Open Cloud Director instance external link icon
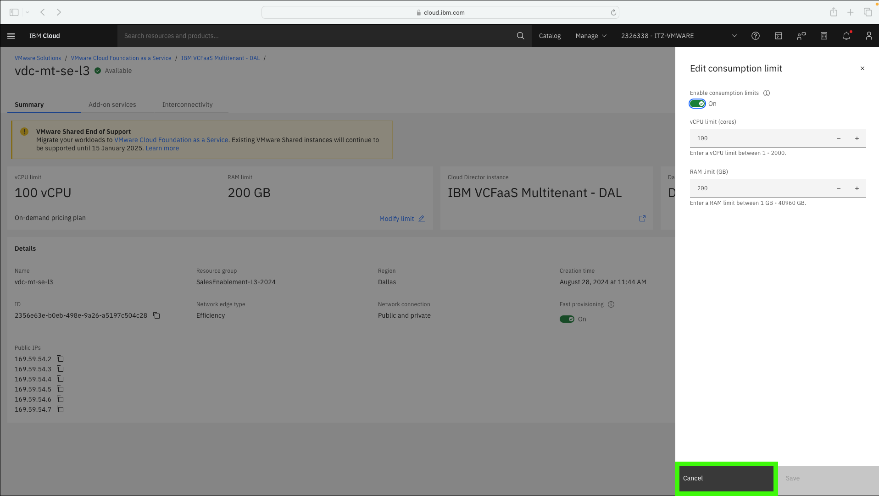Image resolution: width=879 pixels, height=496 pixels. coord(642,219)
